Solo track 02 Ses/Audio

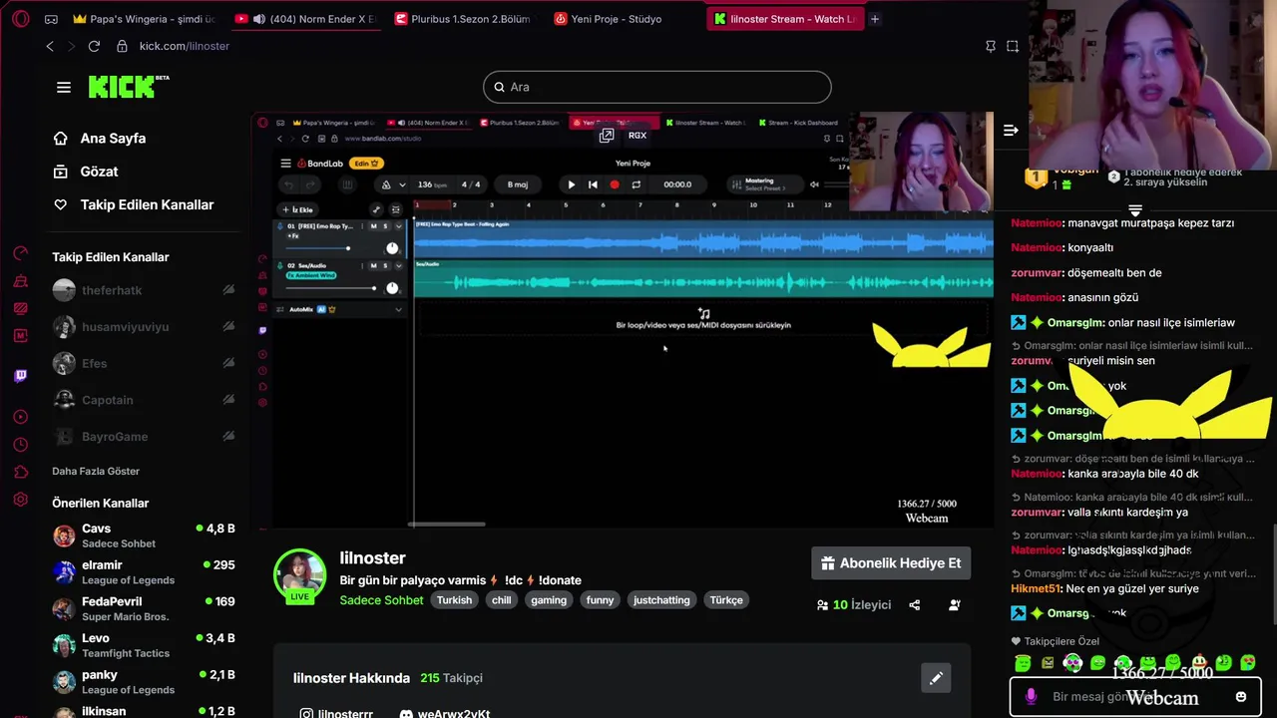tap(385, 265)
